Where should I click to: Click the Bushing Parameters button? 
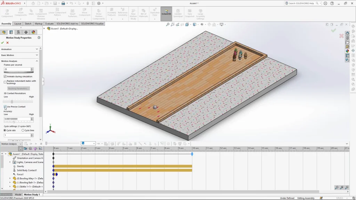pos(18,89)
